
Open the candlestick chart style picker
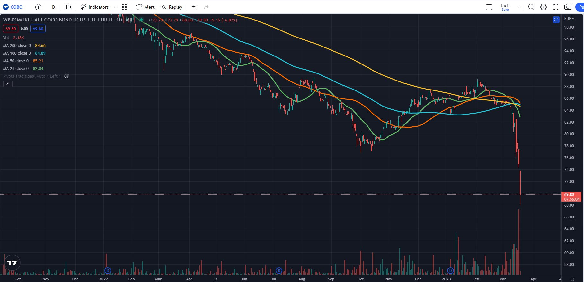[x=68, y=7]
